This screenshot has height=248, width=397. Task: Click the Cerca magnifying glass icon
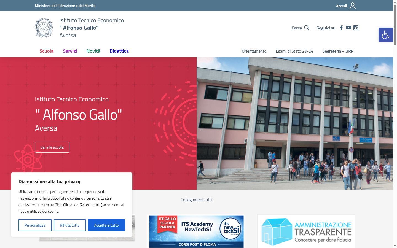point(307,28)
